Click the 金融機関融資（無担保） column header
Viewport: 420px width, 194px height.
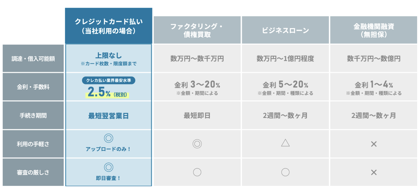point(374,30)
